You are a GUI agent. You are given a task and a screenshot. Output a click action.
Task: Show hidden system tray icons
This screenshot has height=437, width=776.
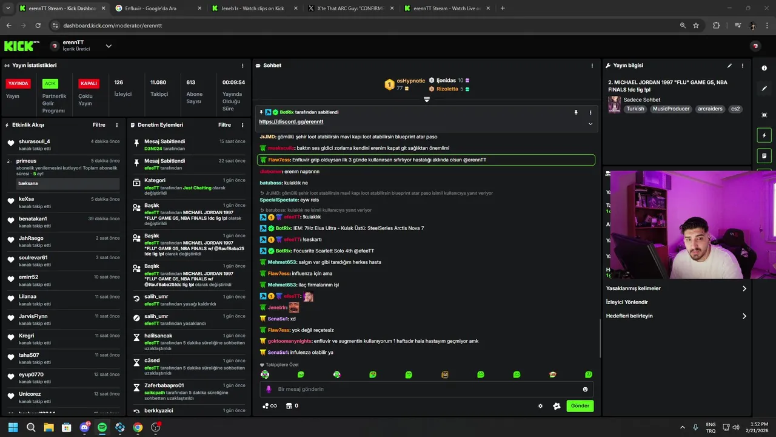click(682, 427)
